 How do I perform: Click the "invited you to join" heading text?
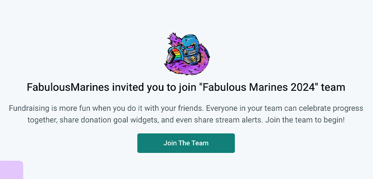coord(154,87)
